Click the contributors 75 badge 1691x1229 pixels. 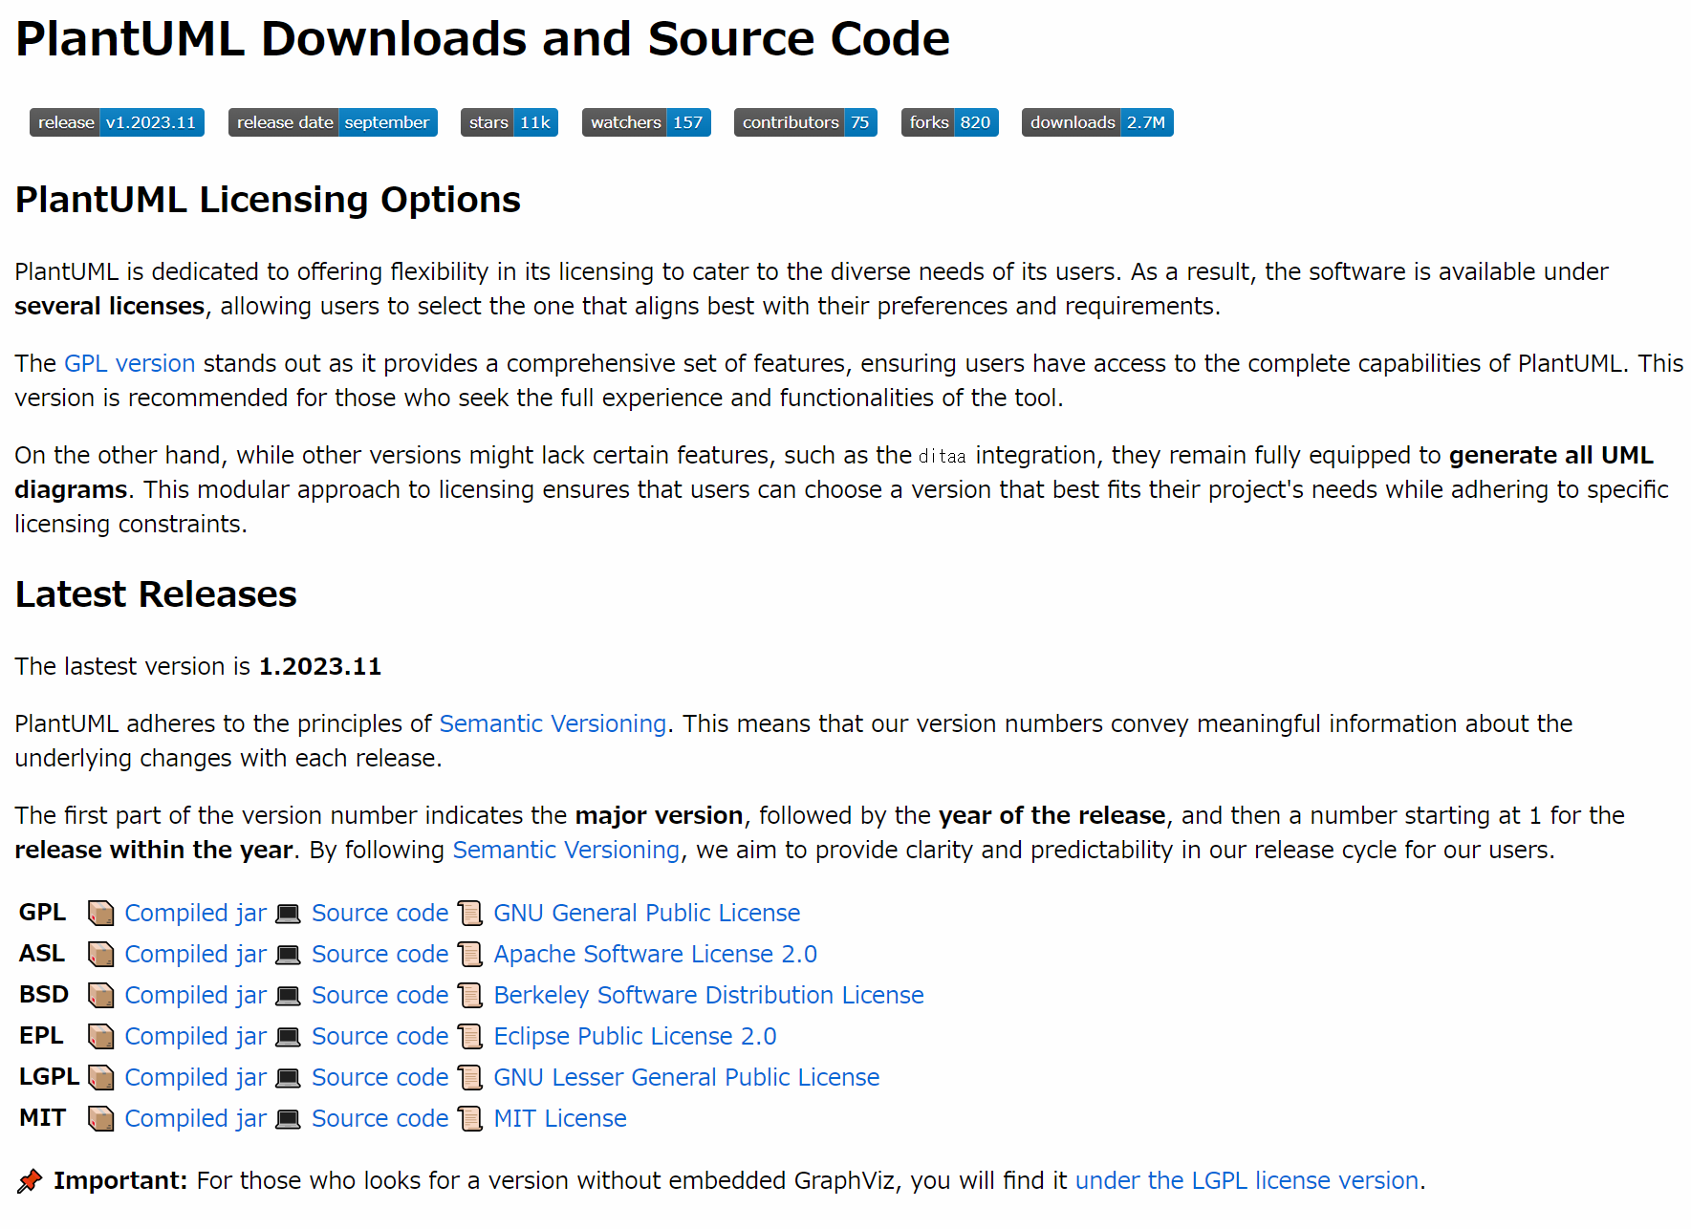[x=806, y=122]
